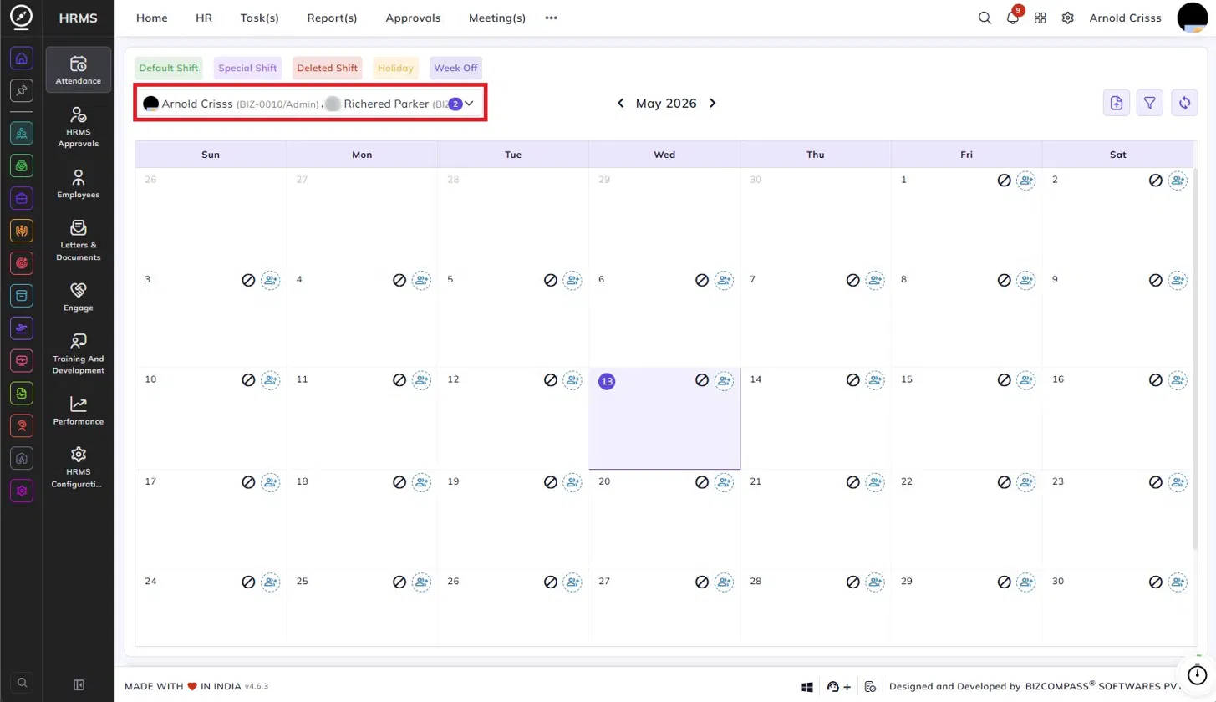
Task: Click the 2 selected employees count badge
Action: pos(455,104)
